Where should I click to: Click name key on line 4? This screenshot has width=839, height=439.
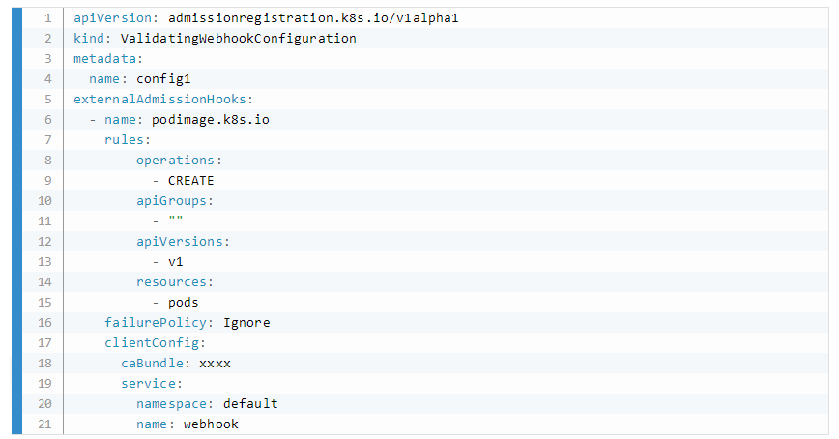pyautogui.click(x=104, y=79)
